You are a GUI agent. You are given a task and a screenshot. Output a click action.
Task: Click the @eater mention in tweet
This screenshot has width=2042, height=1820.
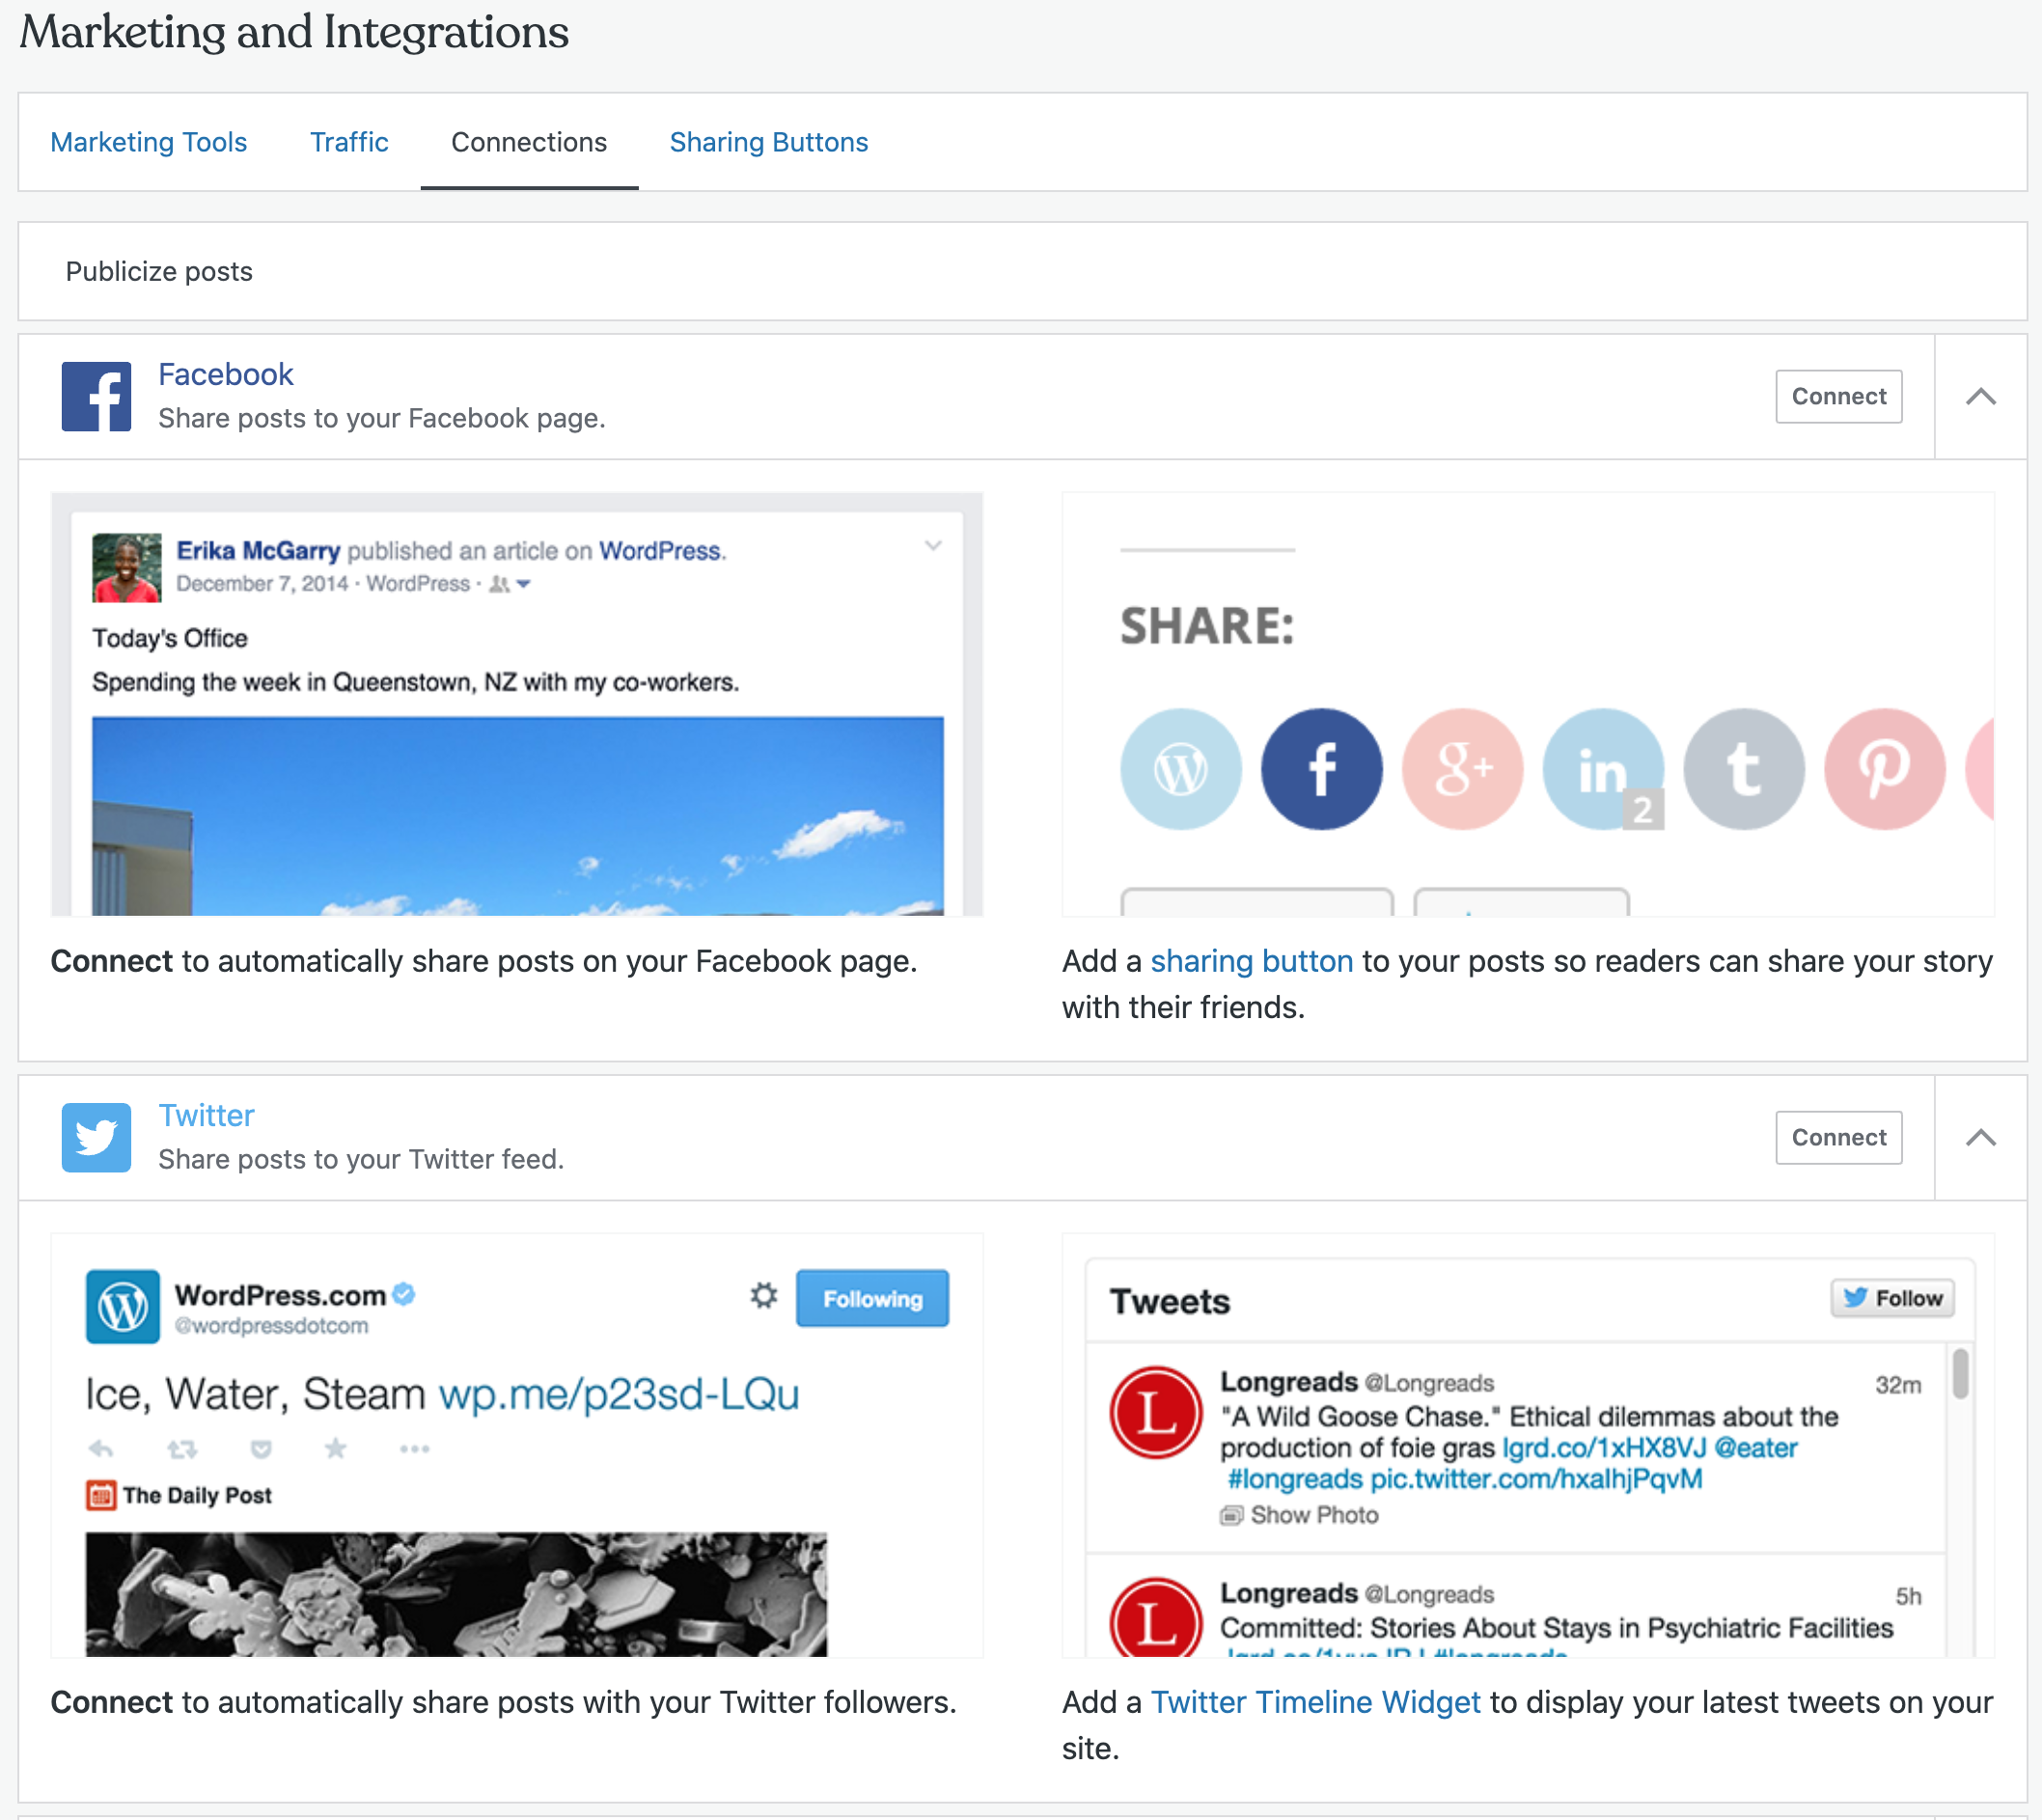click(x=1756, y=1448)
